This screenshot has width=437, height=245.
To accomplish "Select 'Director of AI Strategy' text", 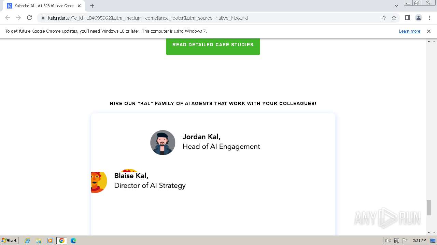I will click(x=150, y=185).
